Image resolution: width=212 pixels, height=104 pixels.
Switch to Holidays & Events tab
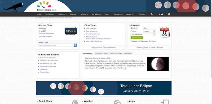click(101, 54)
